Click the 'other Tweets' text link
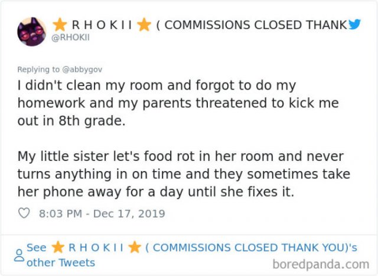Viewport: 378px width, 276px height. [61, 262]
